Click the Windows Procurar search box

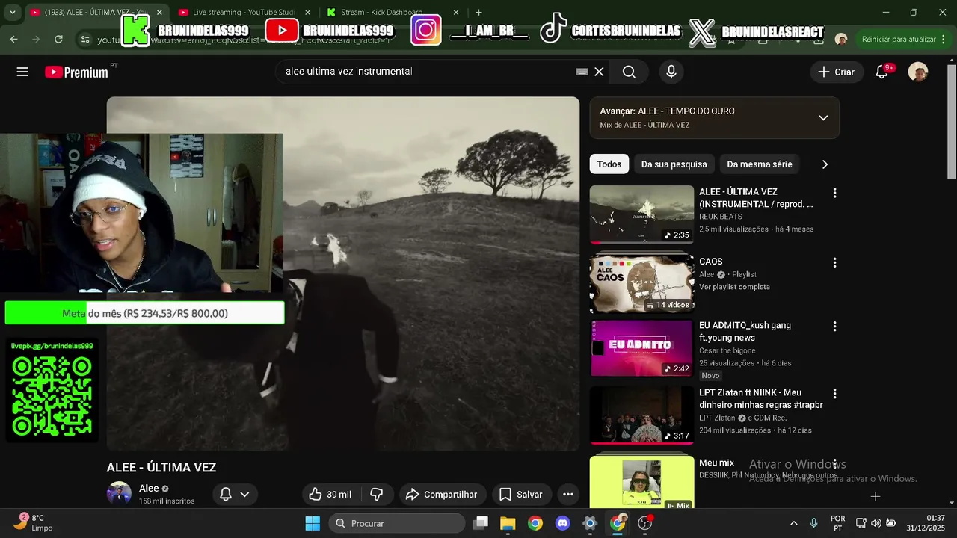(x=398, y=523)
